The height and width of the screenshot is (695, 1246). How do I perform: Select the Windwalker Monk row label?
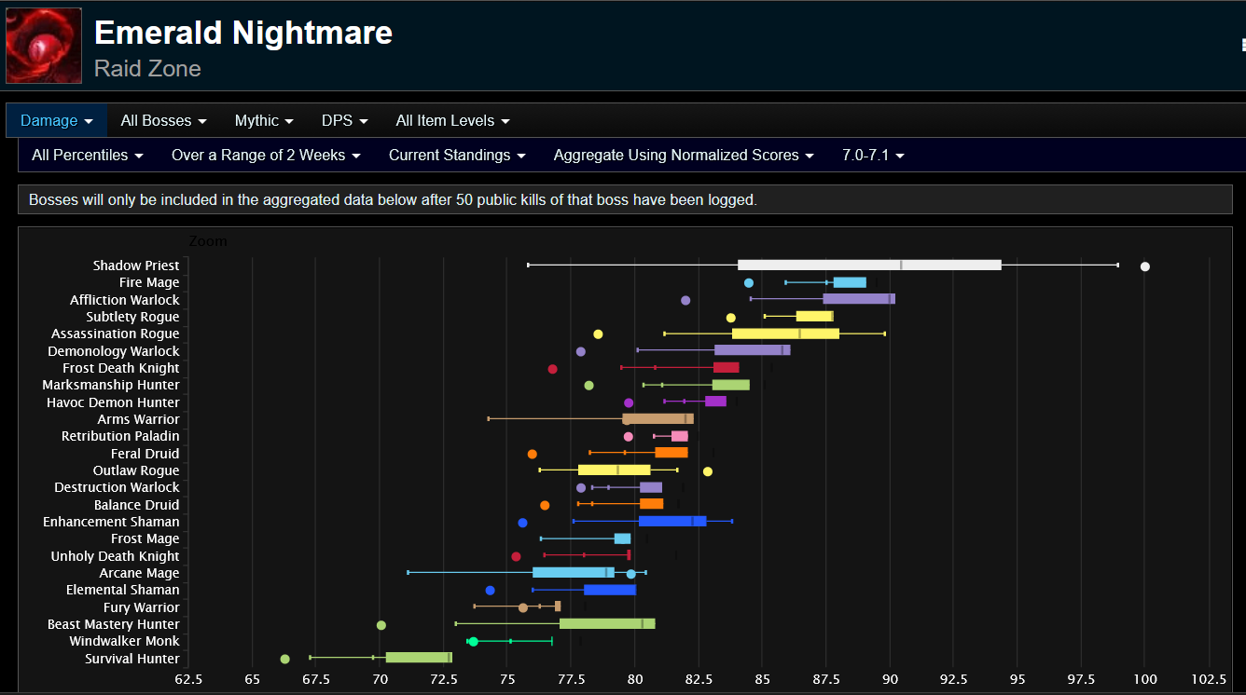tap(125, 641)
